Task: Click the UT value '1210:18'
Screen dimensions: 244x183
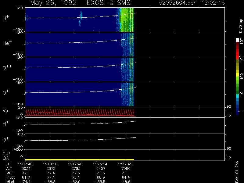Action: pyautogui.click(x=50, y=164)
